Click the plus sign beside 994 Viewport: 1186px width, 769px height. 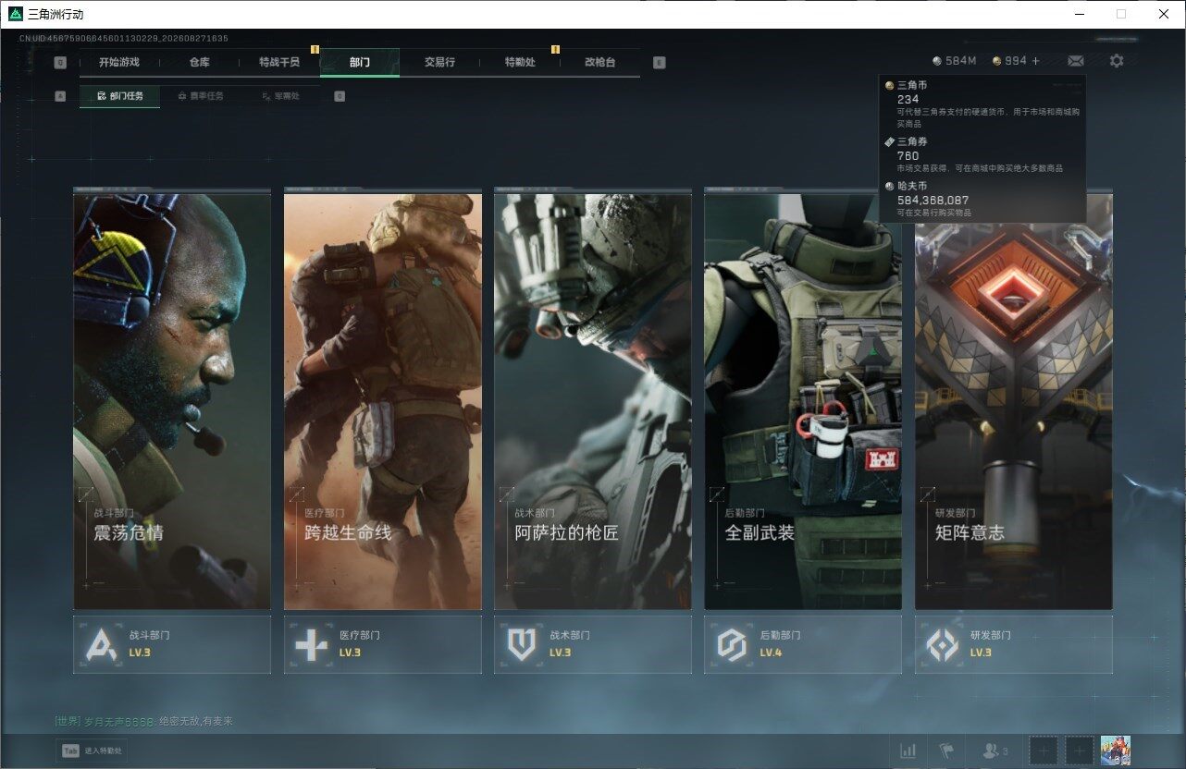[x=1035, y=61]
